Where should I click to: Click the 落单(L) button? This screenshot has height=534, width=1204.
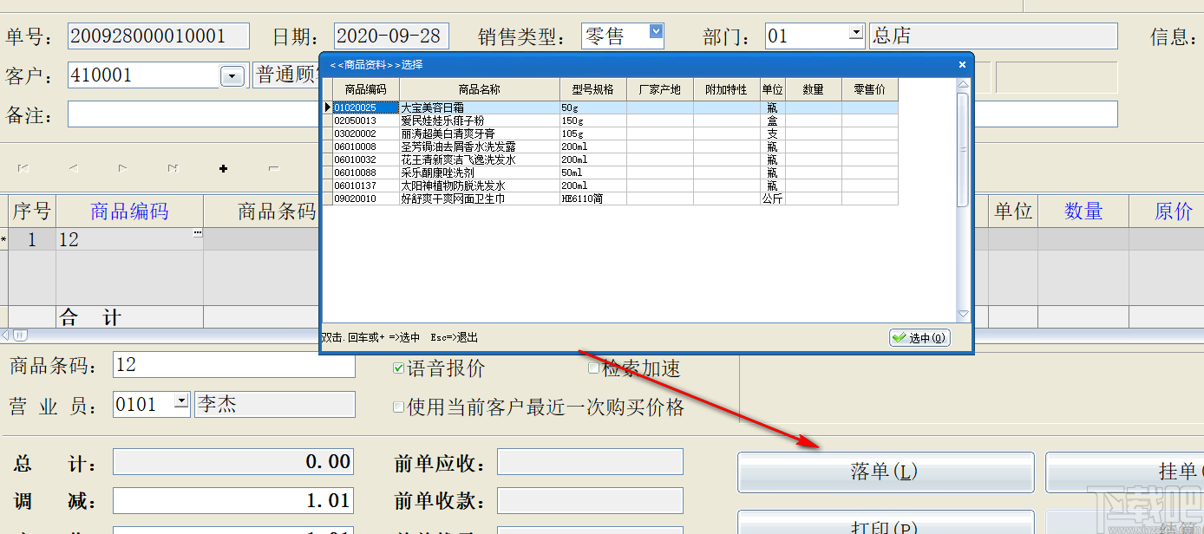coord(885,472)
